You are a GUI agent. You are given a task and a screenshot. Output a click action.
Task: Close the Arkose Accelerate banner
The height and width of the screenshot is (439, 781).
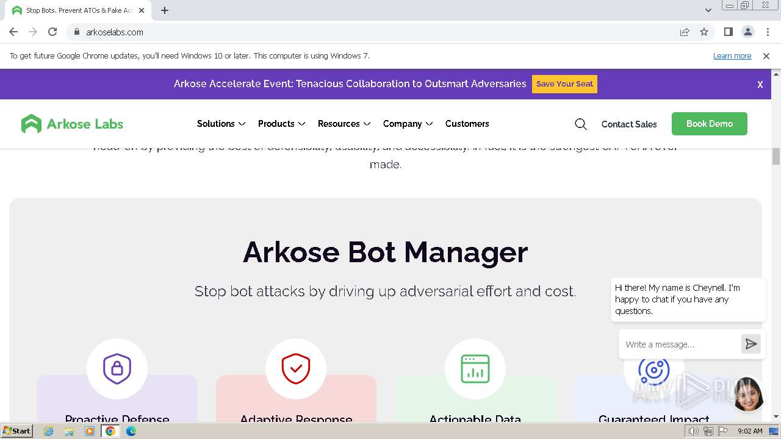point(760,85)
